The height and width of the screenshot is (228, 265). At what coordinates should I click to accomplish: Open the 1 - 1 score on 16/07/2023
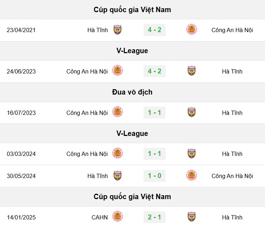point(155,112)
